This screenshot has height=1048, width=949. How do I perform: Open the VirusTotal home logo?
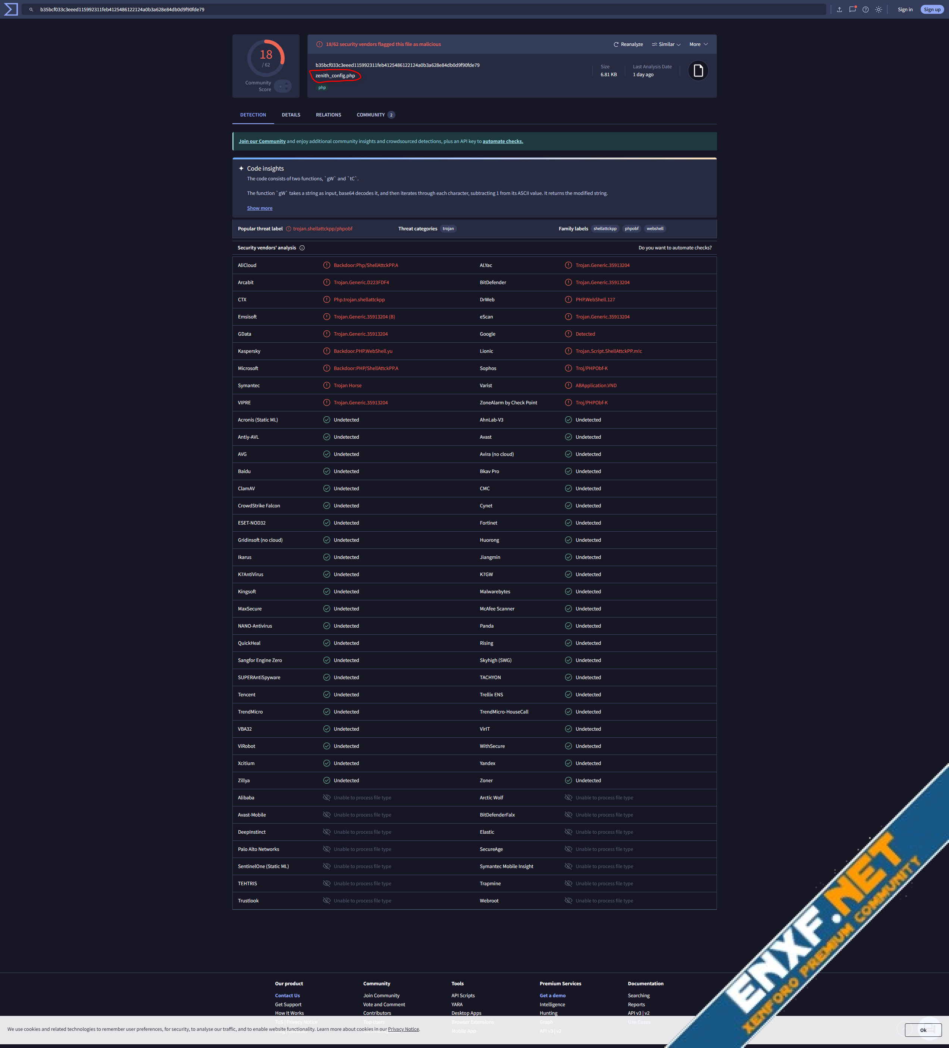[11, 9]
